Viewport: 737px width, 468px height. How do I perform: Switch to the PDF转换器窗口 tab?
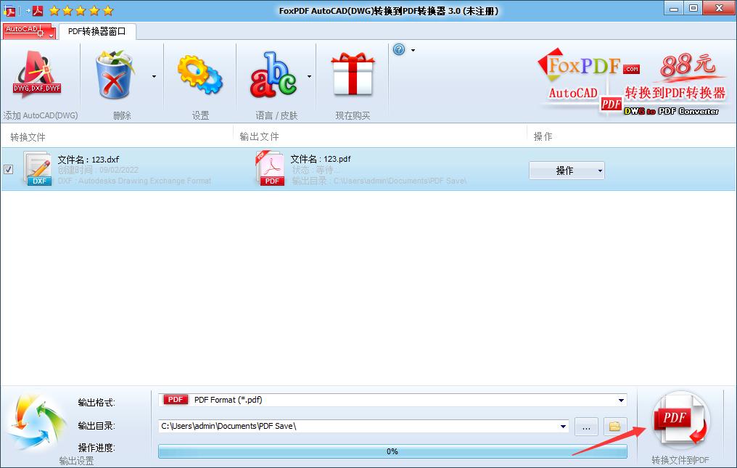[97, 31]
